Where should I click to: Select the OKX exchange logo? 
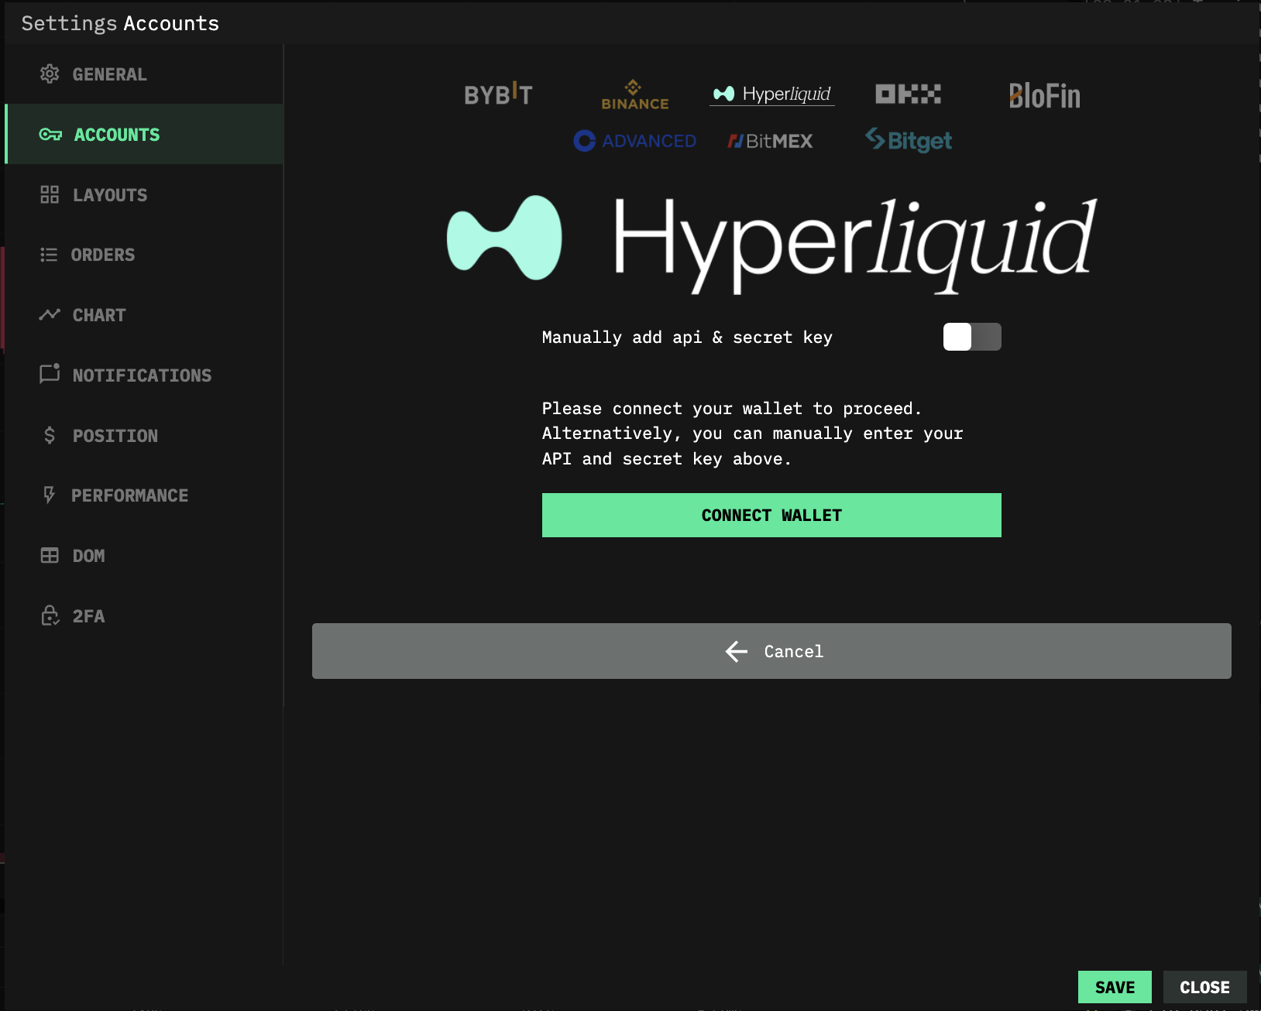tap(908, 94)
